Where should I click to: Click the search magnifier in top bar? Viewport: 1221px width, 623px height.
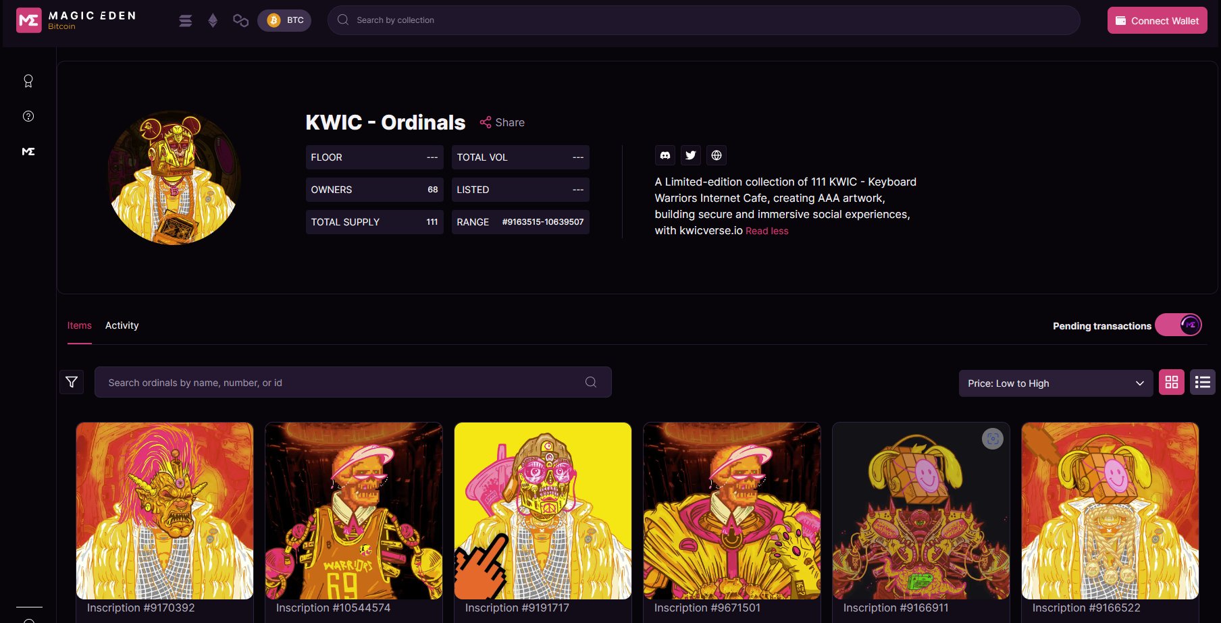343,20
